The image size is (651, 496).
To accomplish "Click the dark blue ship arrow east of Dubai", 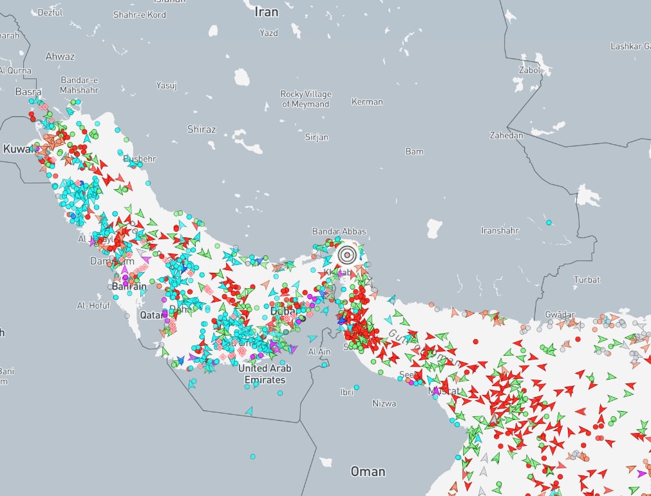I will (342, 320).
